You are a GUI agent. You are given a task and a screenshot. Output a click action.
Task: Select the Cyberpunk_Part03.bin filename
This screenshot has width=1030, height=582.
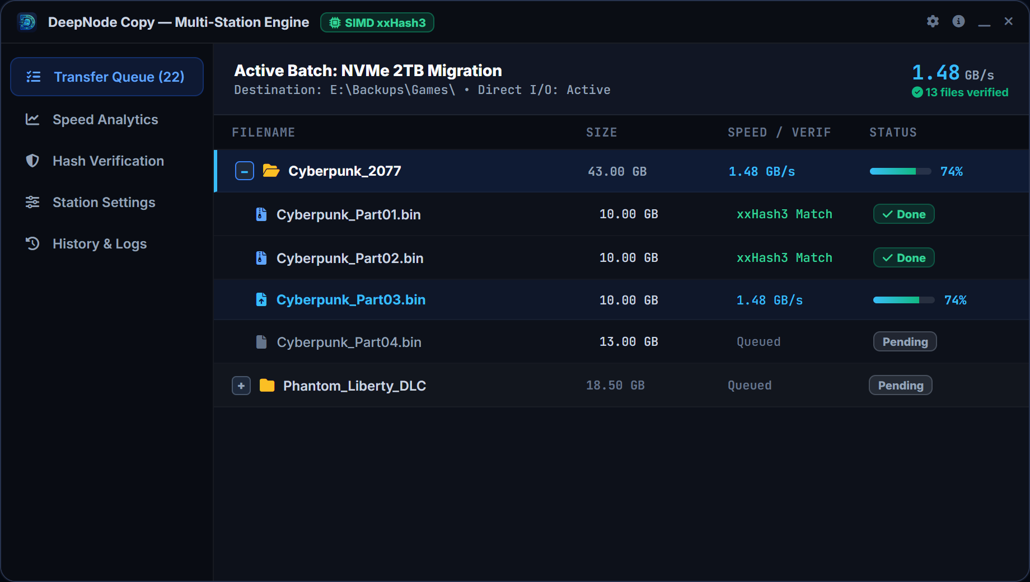pos(351,300)
